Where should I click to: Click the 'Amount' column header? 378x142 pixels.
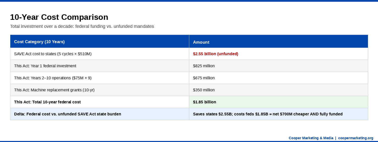[x=278, y=41]
